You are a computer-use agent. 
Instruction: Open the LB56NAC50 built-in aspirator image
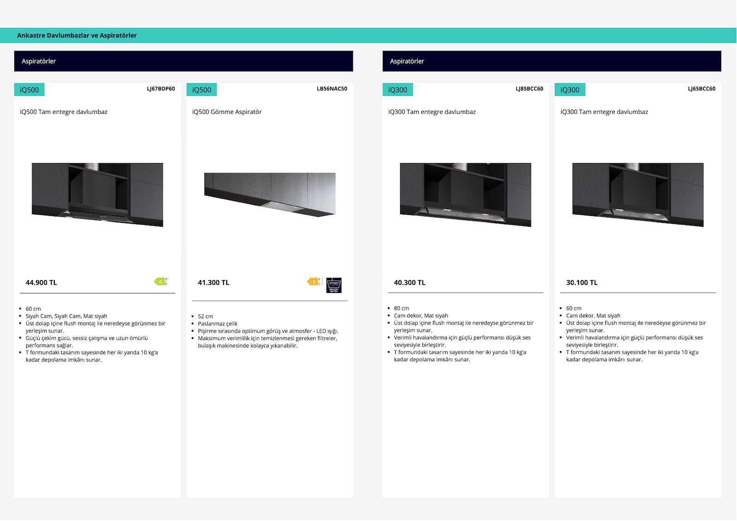[x=270, y=194]
